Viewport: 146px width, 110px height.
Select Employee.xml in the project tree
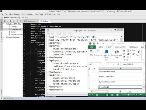[15, 29]
